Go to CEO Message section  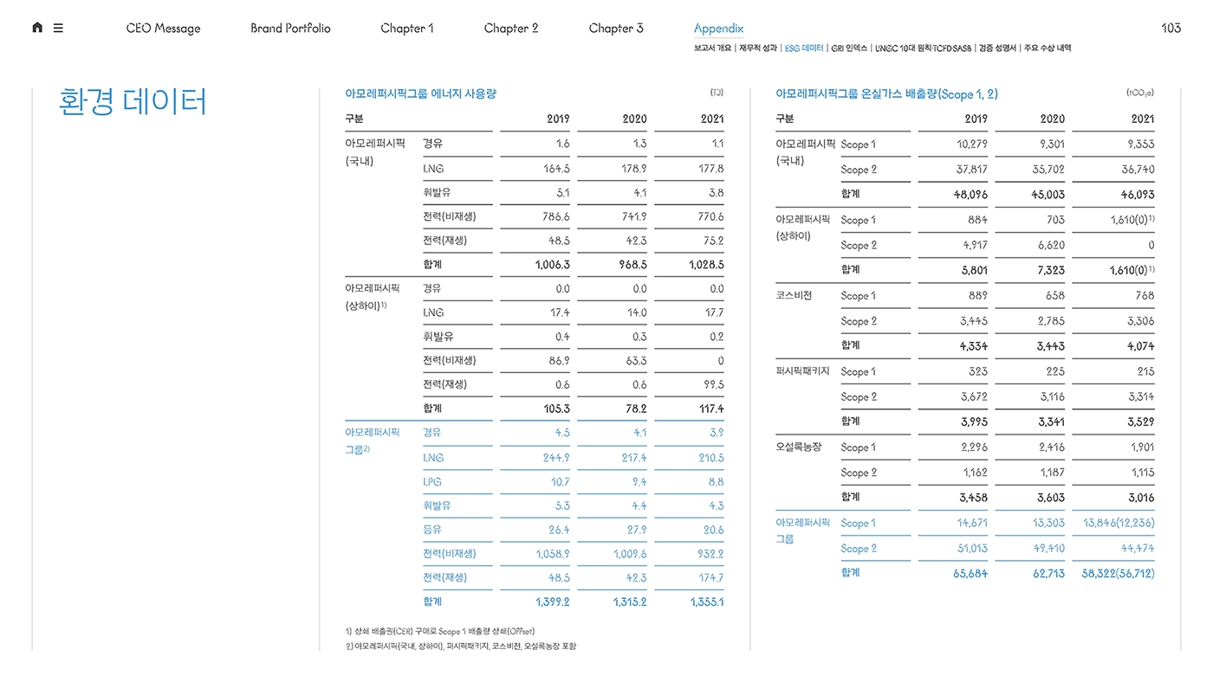point(163,29)
